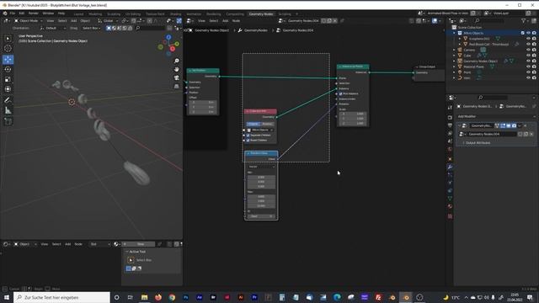The image size is (539, 303).
Task: Toggle Separate Children checkbox in Collection Info
Action: (248, 135)
